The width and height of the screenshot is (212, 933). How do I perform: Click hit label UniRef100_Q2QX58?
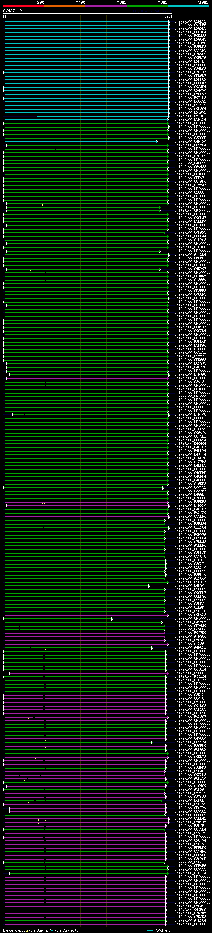click(190, 43)
